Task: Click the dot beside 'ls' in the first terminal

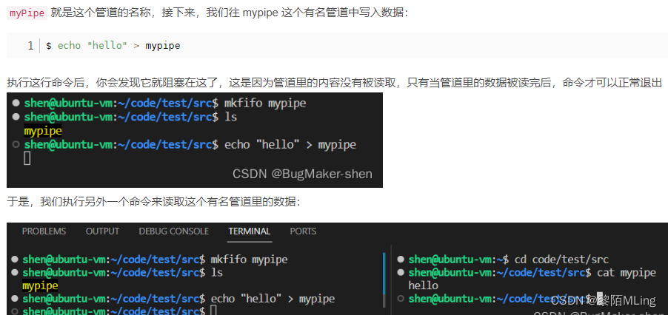Action: 16,117
